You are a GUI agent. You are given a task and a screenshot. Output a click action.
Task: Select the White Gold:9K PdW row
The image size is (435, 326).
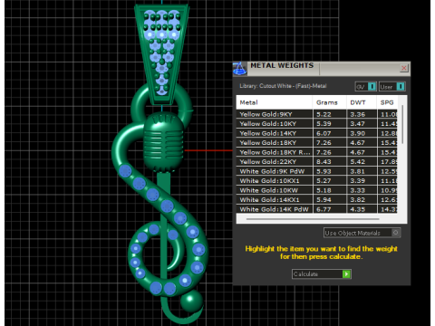[x=316, y=171]
